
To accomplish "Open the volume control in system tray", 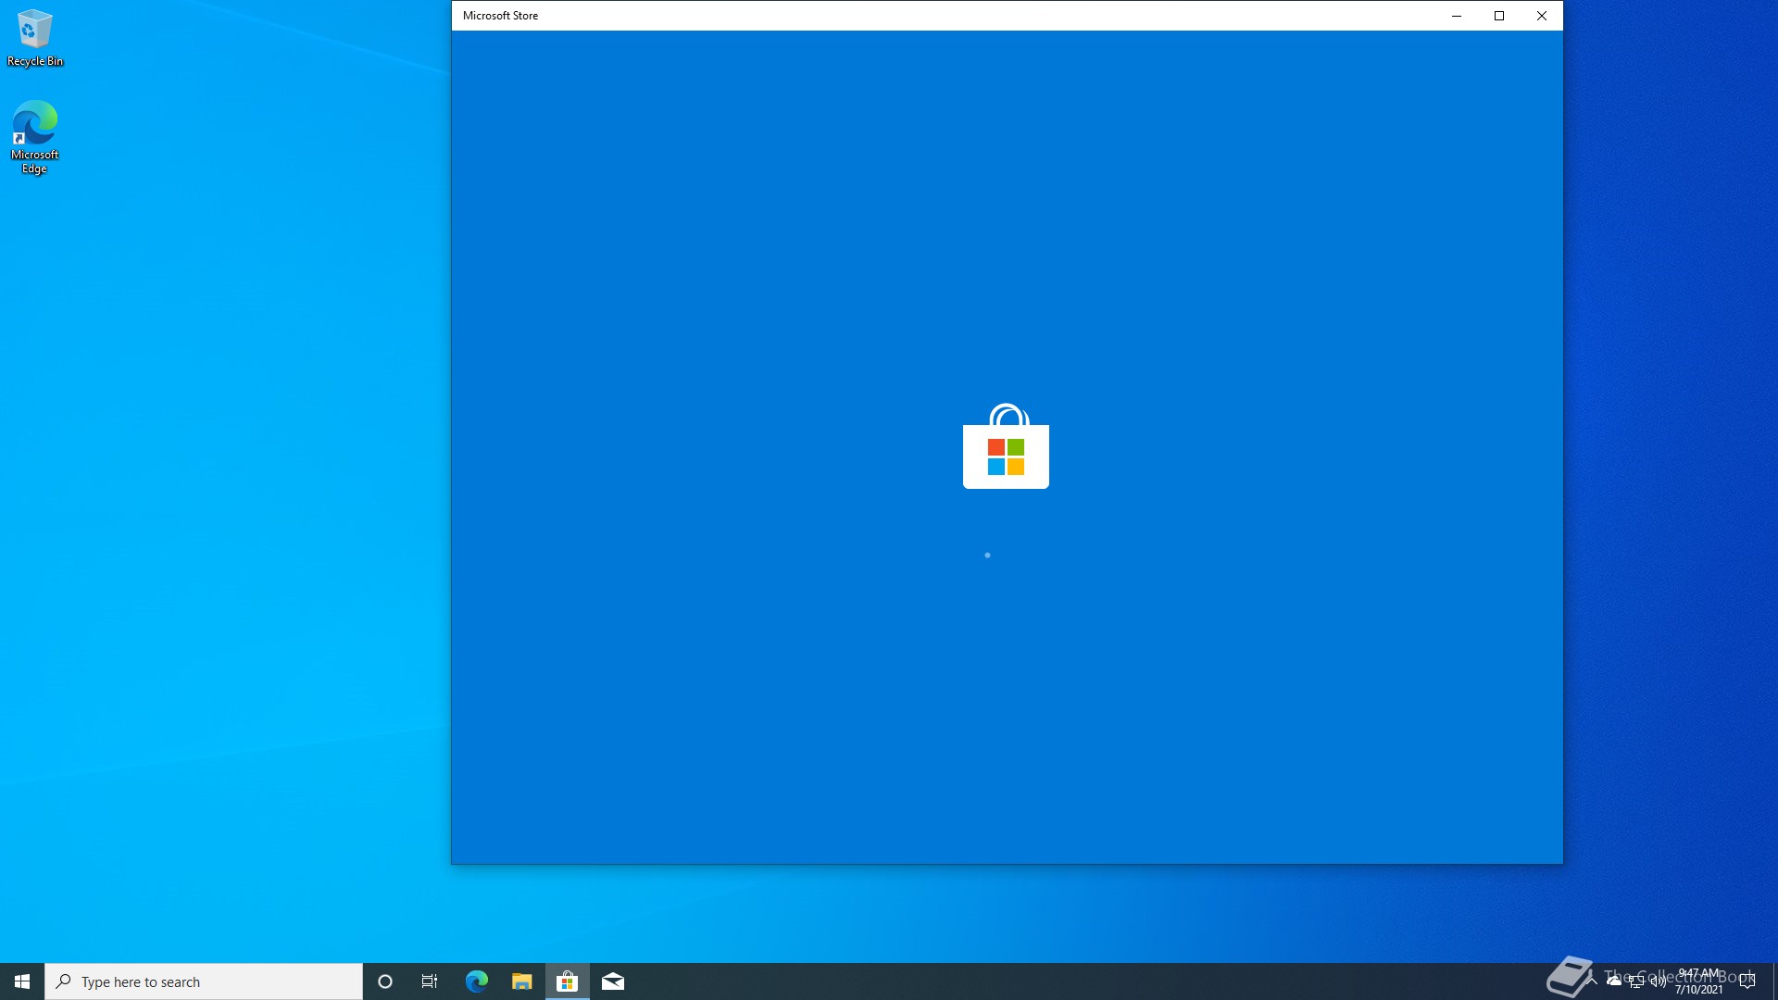I will (1658, 981).
